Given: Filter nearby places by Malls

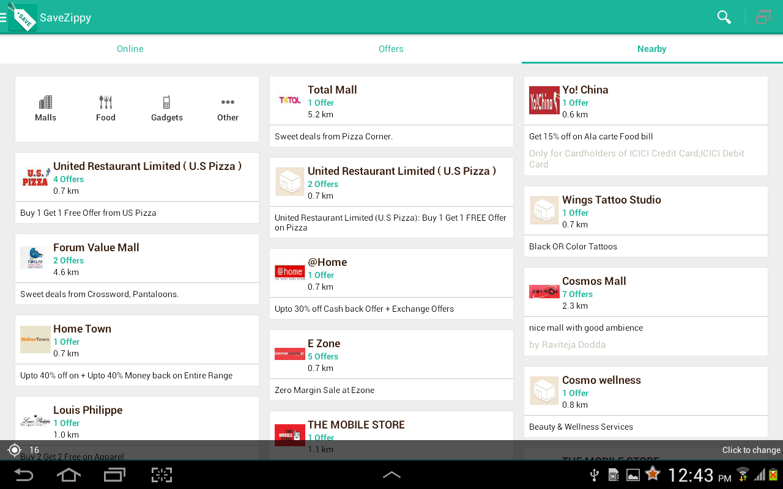Looking at the screenshot, I should [45, 109].
